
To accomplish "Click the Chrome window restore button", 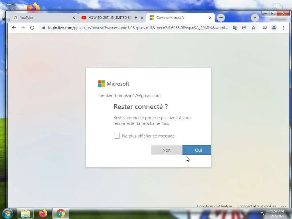I will point(273,14).
